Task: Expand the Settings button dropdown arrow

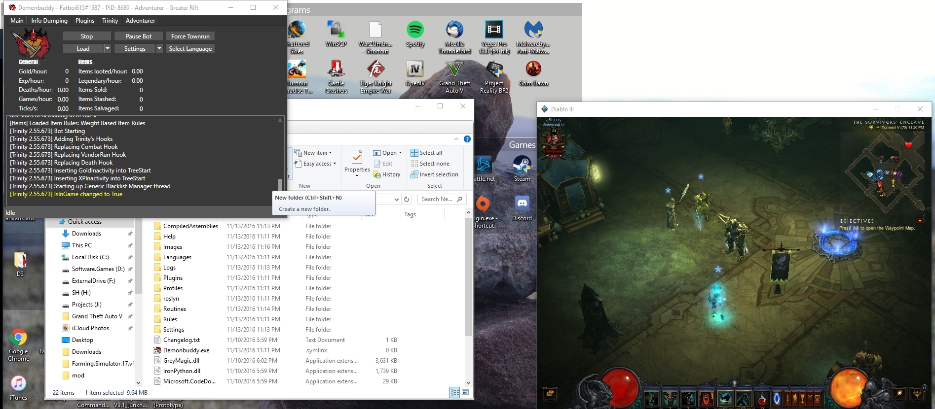Action: (159, 48)
